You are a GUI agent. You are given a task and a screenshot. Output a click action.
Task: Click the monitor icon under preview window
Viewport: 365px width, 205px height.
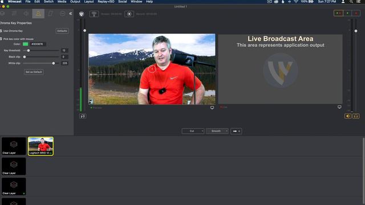coord(212,108)
